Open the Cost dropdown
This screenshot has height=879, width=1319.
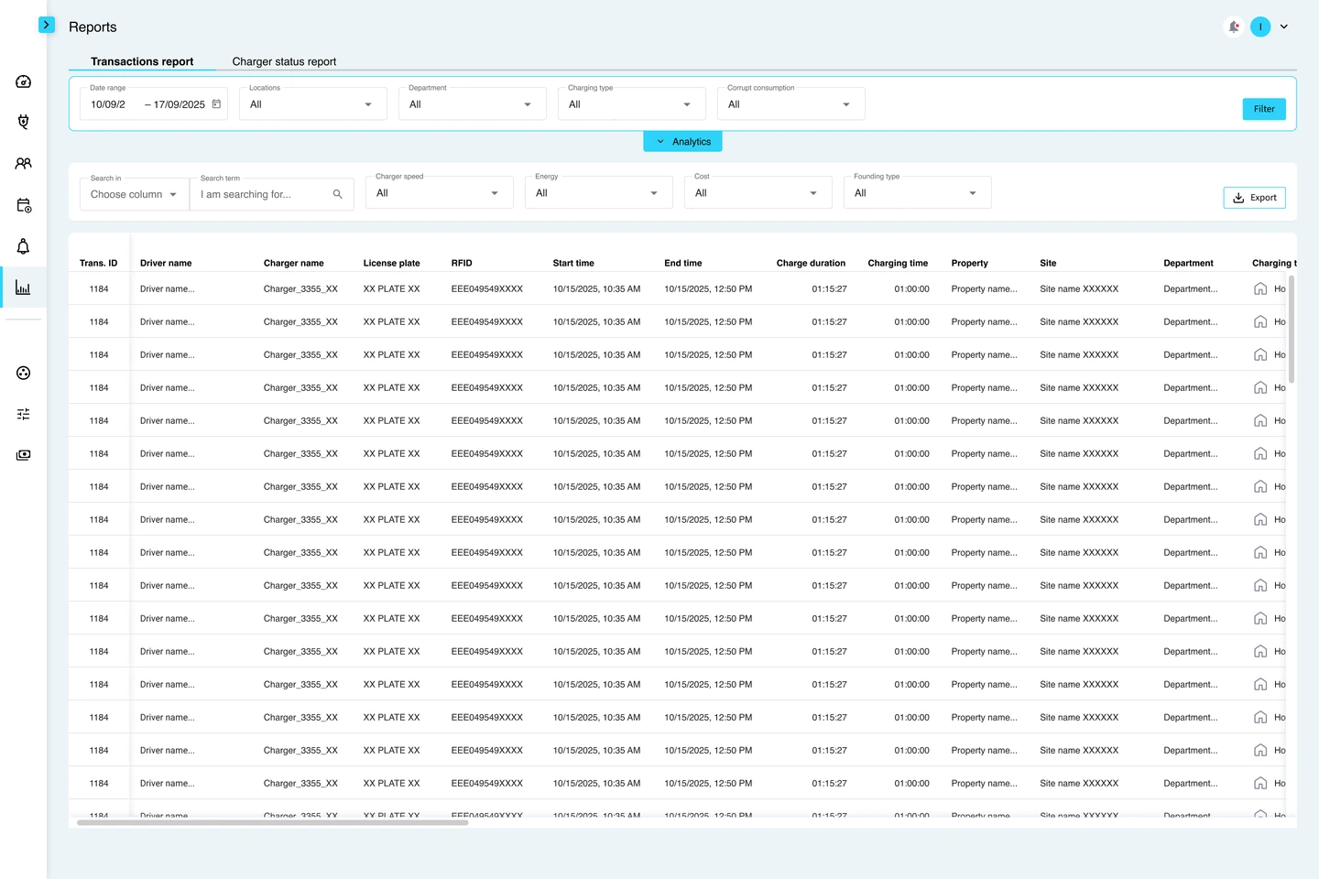758,192
